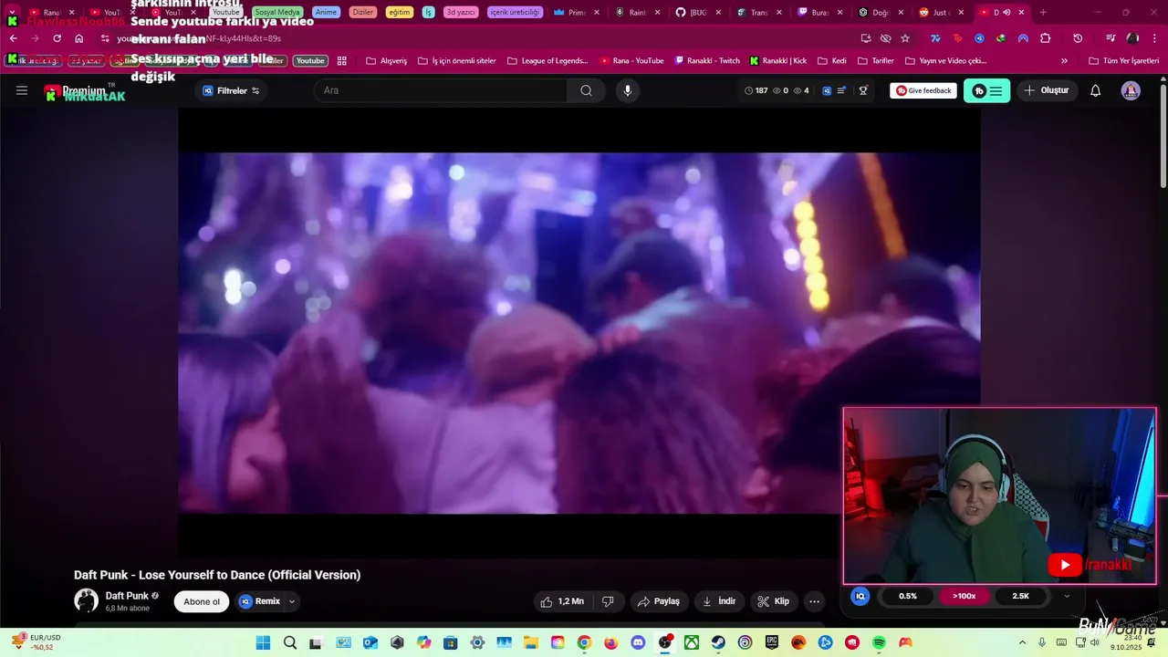The width and height of the screenshot is (1168, 657).
Task: Start voice search with microphone icon
Action: point(628,90)
